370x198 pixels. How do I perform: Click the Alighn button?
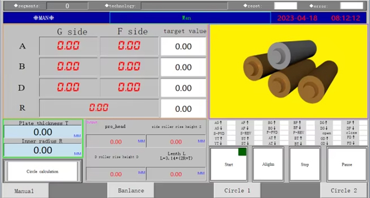(x=268, y=164)
